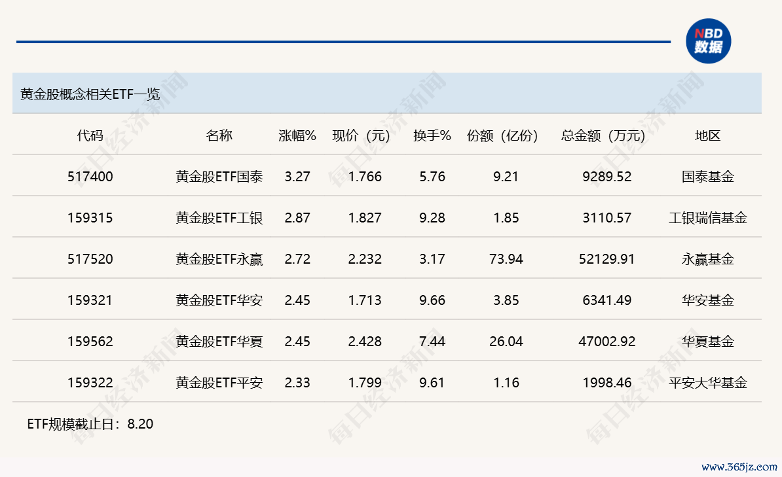Select name cell 黄金股ETF华夏
The image size is (782, 477).
[x=219, y=342]
